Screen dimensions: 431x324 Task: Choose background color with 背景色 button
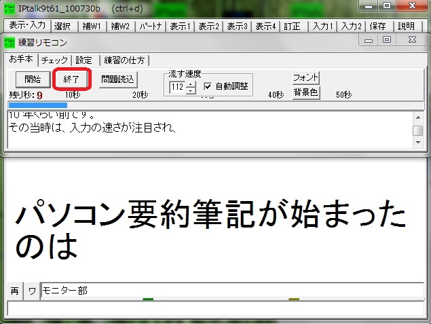(306, 92)
